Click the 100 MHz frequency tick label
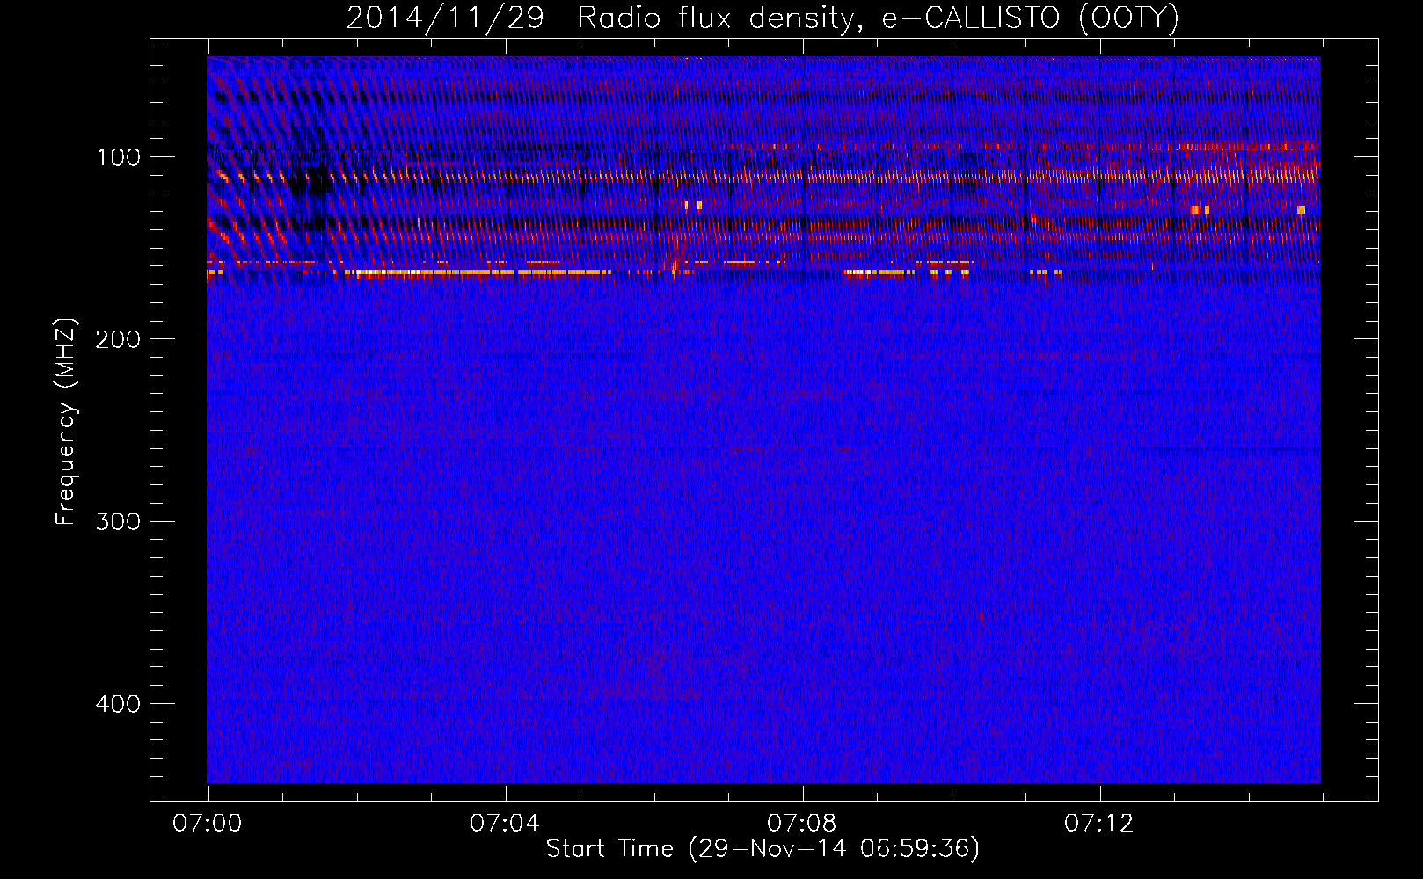This screenshot has height=879, width=1423. click(x=118, y=157)
